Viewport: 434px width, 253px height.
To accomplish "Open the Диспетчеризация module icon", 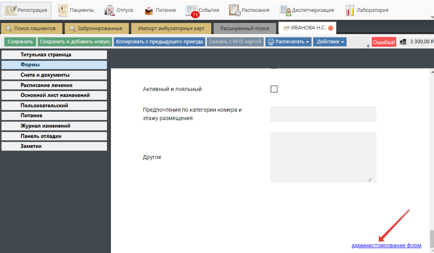I will (285, 10).
